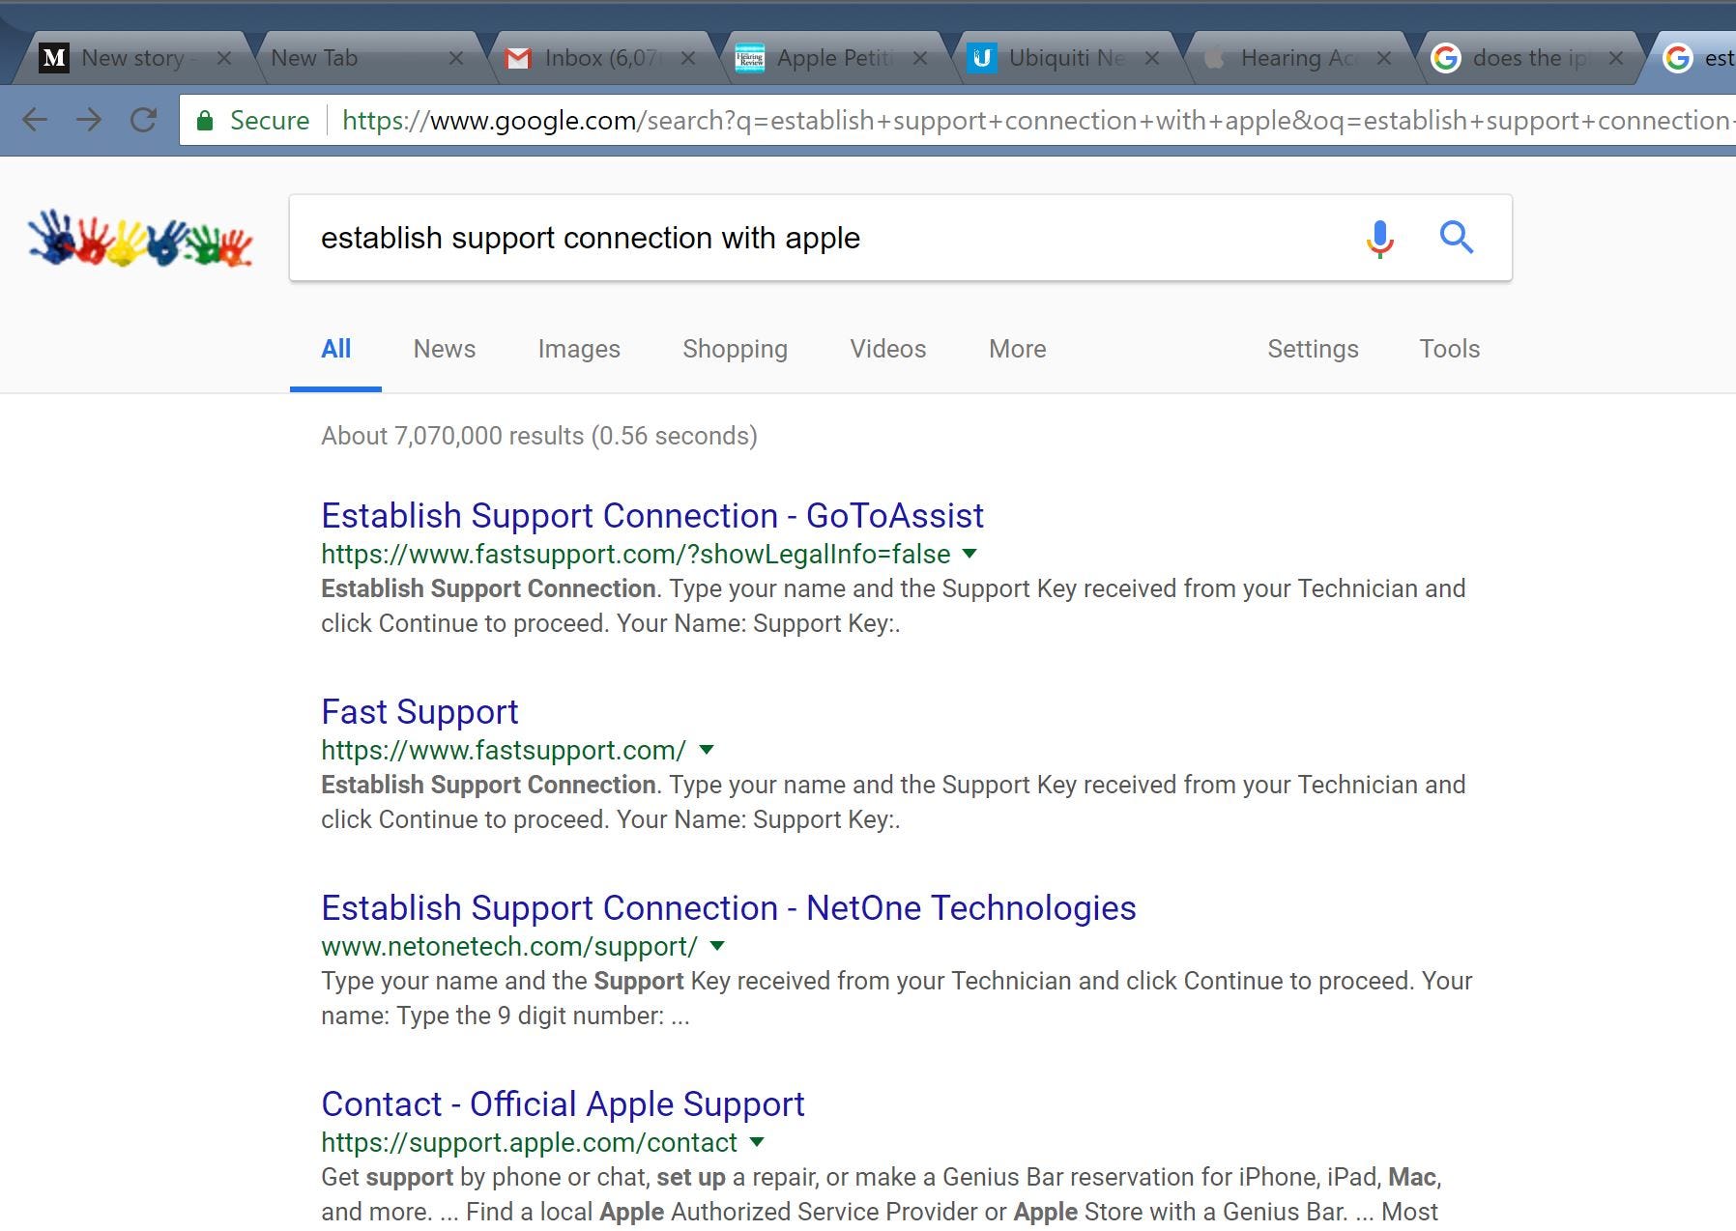Click the browser Back arrow
Screen dimensions: 1736x1231
[35, 120]
